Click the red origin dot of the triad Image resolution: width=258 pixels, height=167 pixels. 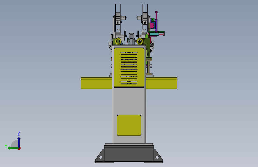19,148
